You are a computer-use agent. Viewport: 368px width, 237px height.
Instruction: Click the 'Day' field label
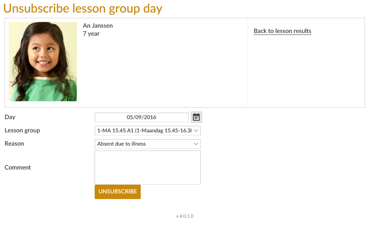point(10,117)
